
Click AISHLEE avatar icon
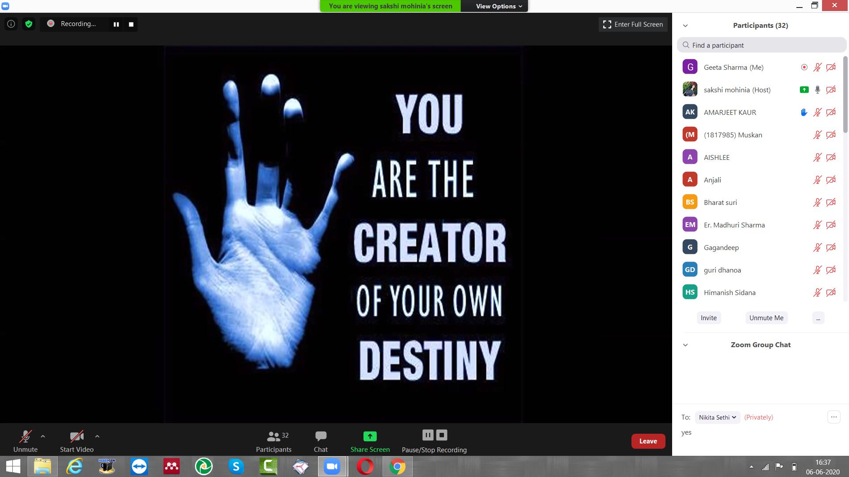click(690, 157)
